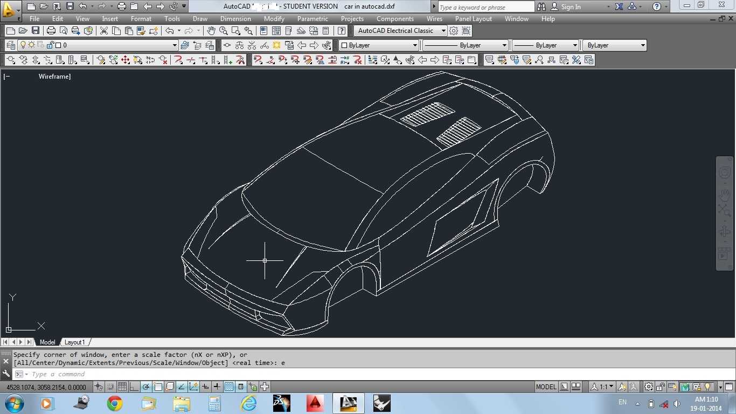Click the Full Navigation Wheel in nav bar

tap(725, 172)
